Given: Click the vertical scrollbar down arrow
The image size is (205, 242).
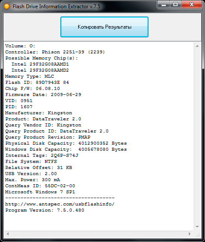Looking at the screenshot, I should (197, 227).
